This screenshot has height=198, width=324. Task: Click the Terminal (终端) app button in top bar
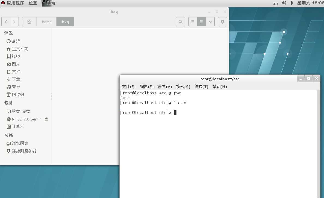click(x=49, y=3)
